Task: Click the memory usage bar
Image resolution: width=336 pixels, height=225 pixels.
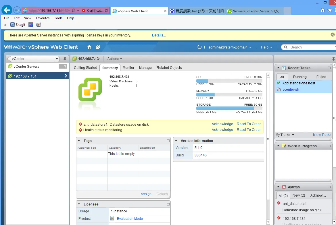Action: [x=229, y=94]
